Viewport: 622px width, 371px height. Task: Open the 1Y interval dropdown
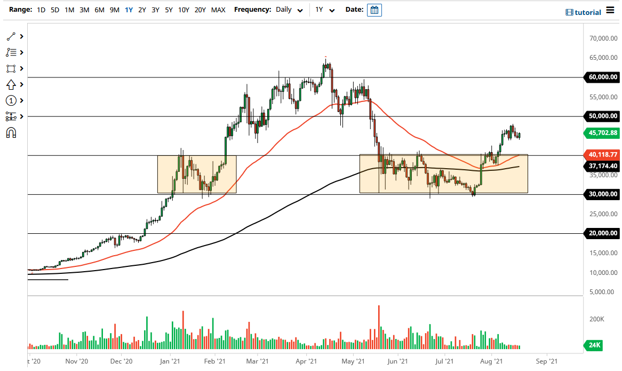coord(331,10)
